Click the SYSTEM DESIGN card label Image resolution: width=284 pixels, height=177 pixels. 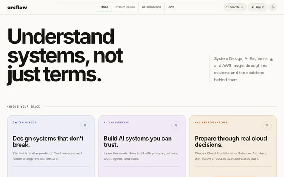(24, 123)
